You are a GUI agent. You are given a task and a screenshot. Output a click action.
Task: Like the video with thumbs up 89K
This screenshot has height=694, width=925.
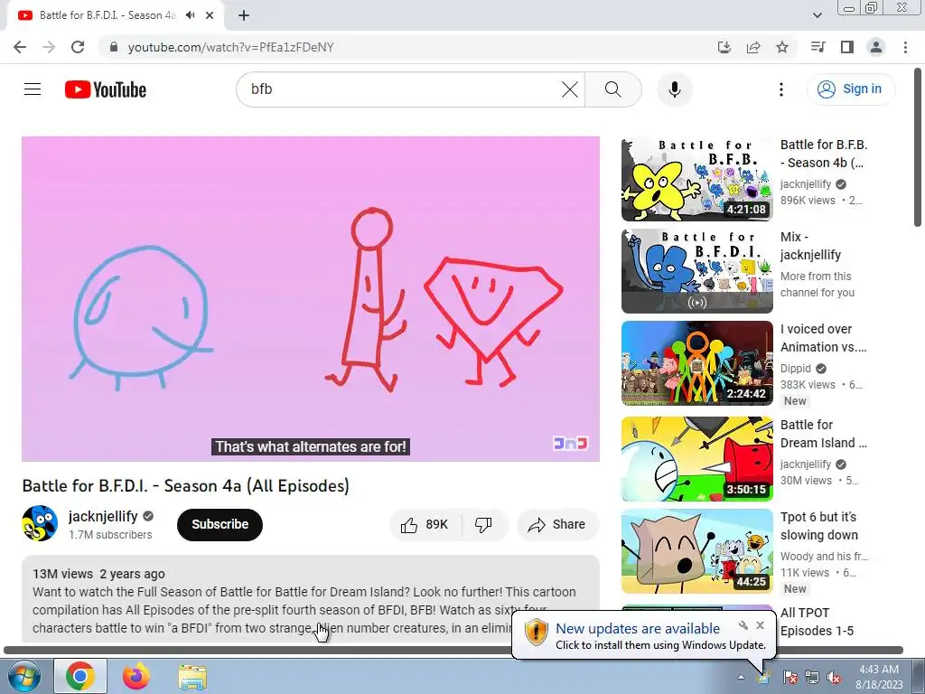(425, 525)
